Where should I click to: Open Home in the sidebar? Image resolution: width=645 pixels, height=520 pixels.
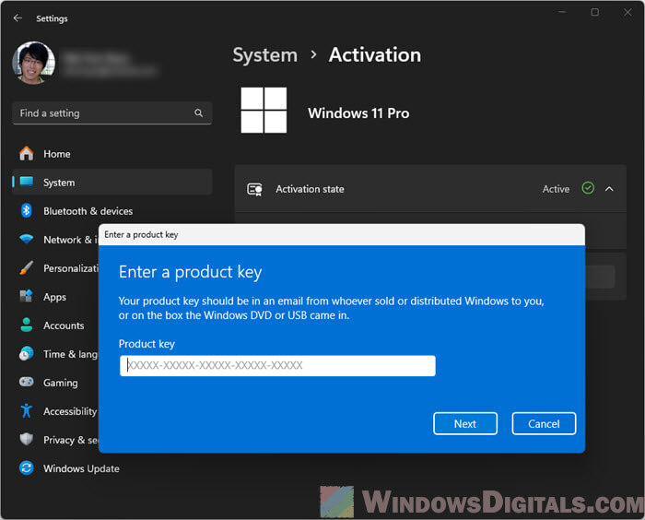click(x=111, y=154)
